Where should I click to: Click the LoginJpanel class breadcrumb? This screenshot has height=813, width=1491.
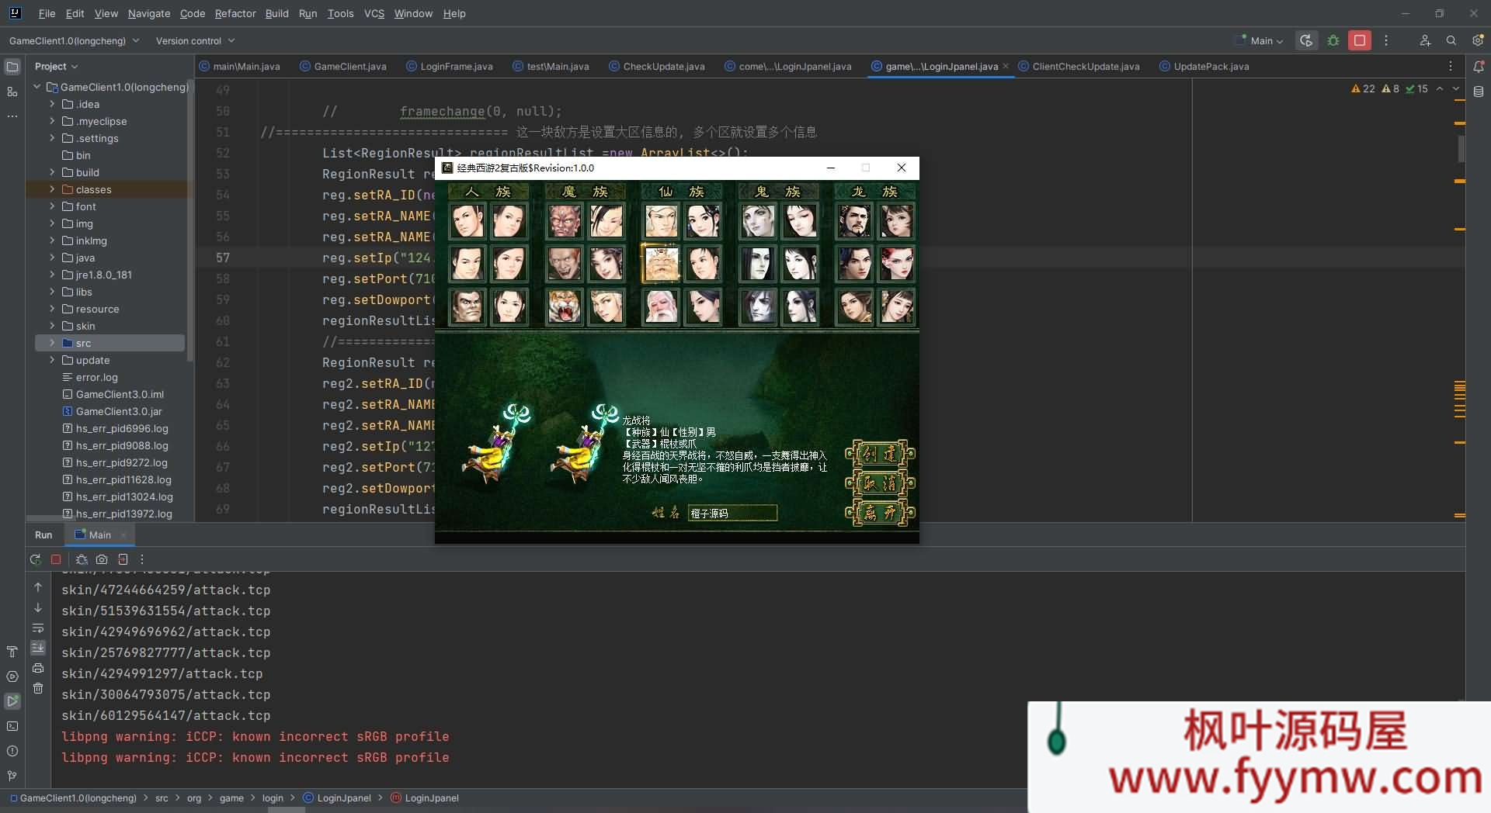[x=337, y=798]
